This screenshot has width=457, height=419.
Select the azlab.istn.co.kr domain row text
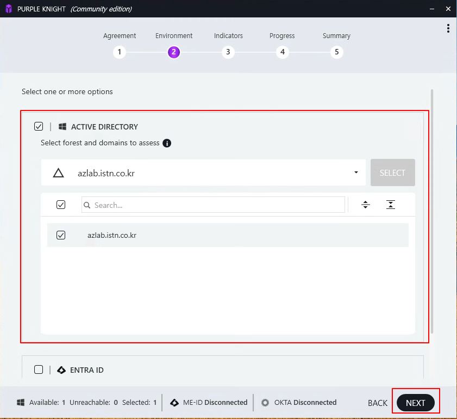(112, 235)
